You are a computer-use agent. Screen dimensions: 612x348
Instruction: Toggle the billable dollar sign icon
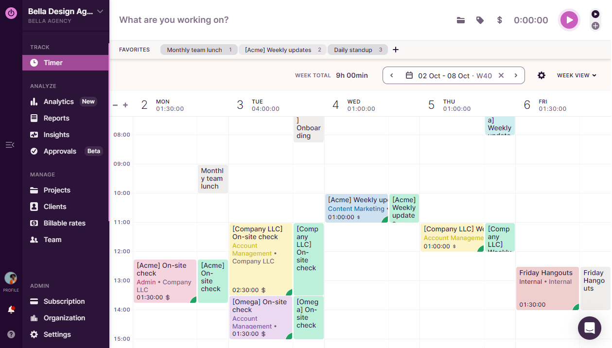[x=499, y=20]
